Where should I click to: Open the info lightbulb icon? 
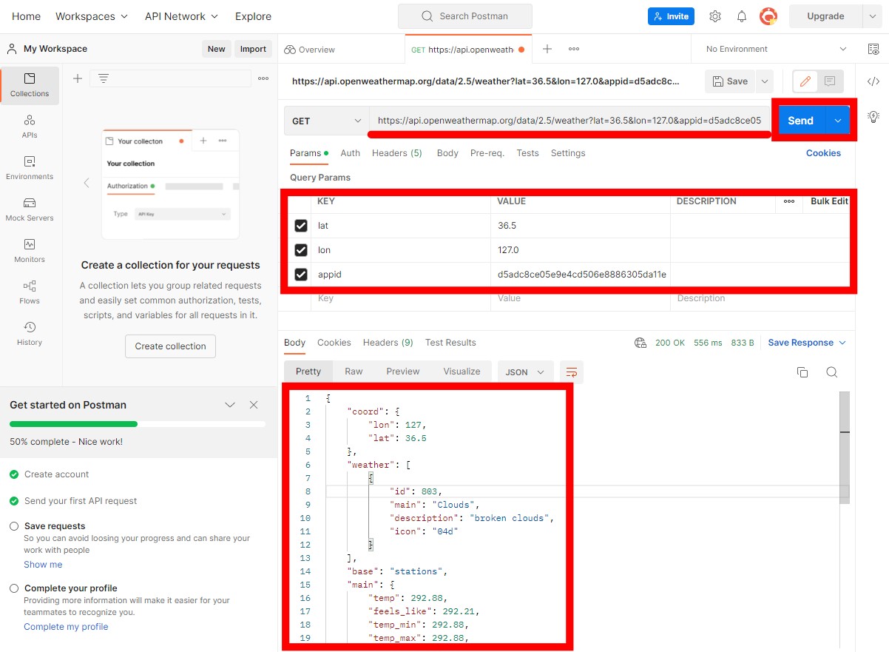873,116
